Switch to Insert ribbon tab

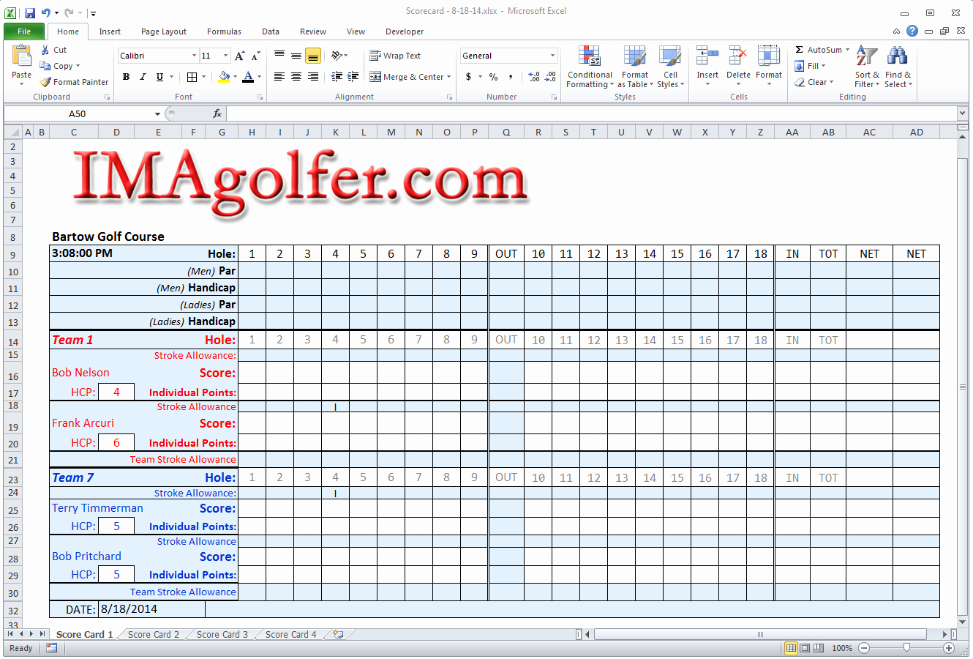pyautogui.click(x=110, y=31)
